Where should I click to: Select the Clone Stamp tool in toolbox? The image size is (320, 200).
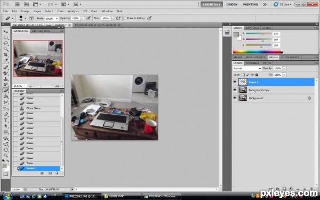6,79
